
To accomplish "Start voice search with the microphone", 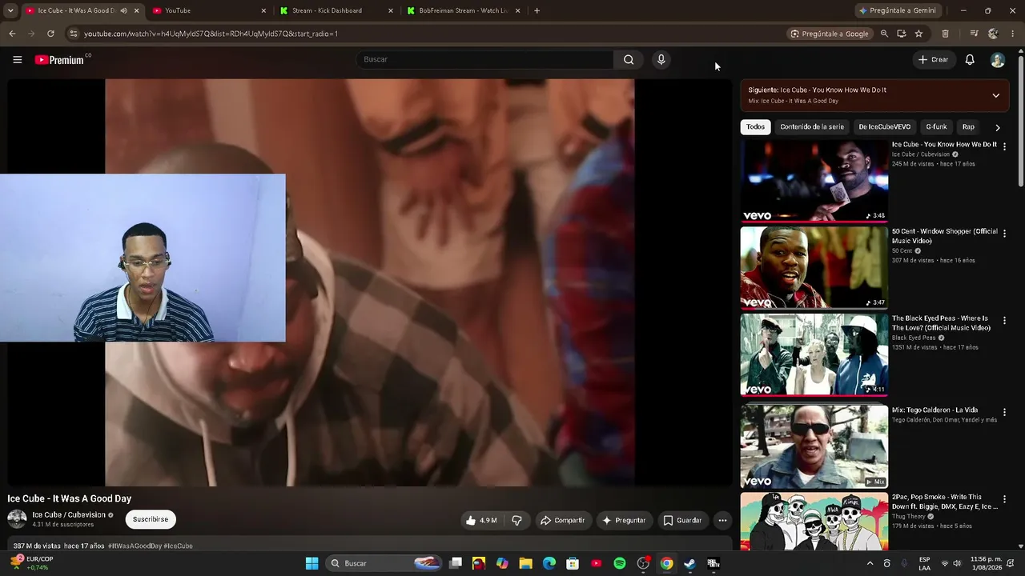I will (x=661, y=59).
